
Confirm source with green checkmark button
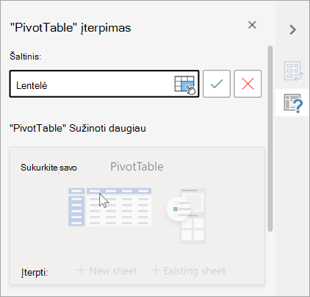tap(217, 84)
